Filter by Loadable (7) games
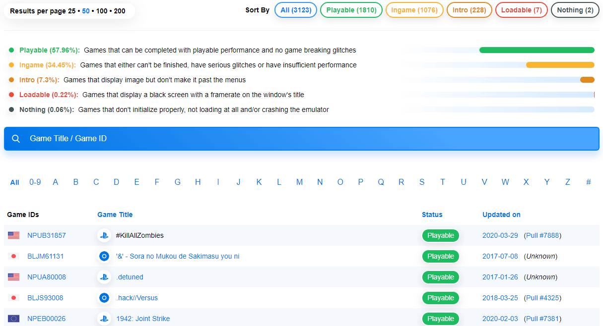 tap(521, 10)
